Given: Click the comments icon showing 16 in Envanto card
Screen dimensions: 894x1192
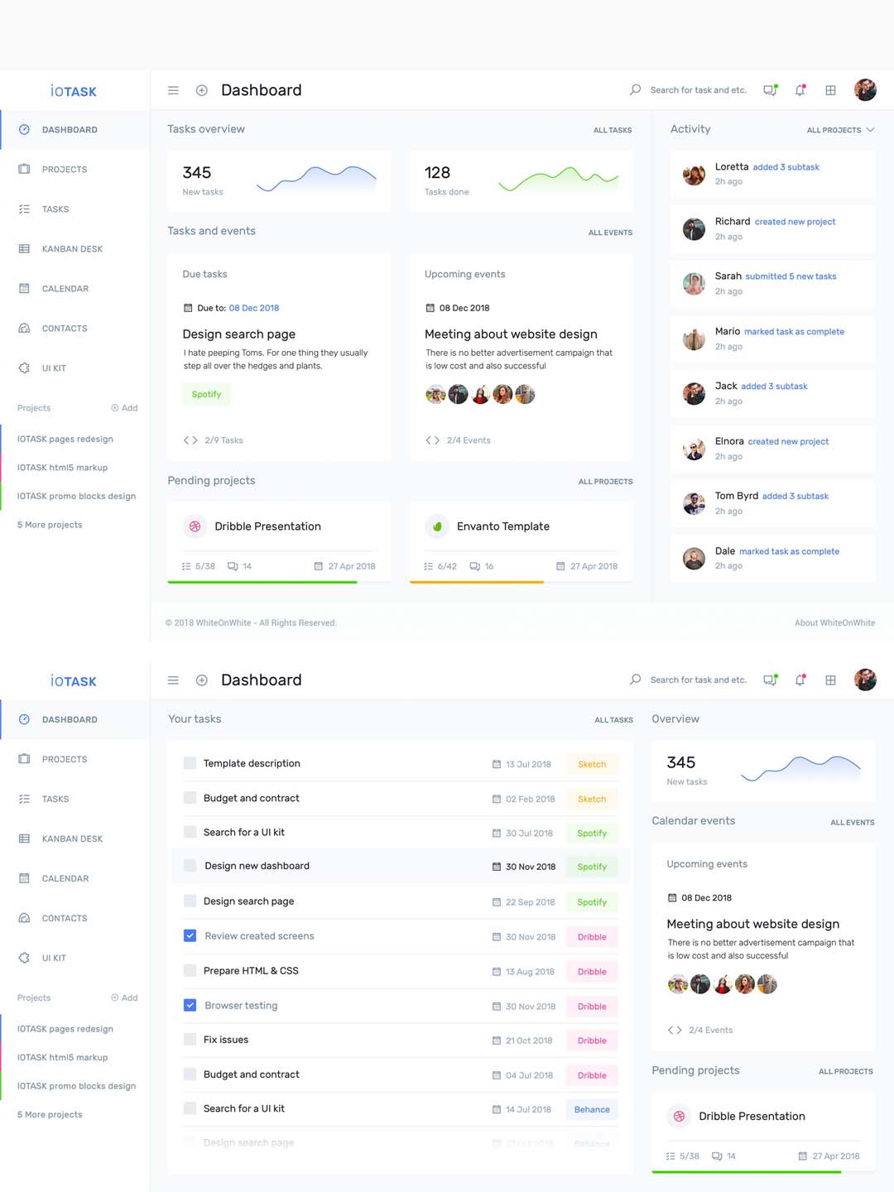Looking at the screenshot, I should (474, 566).
